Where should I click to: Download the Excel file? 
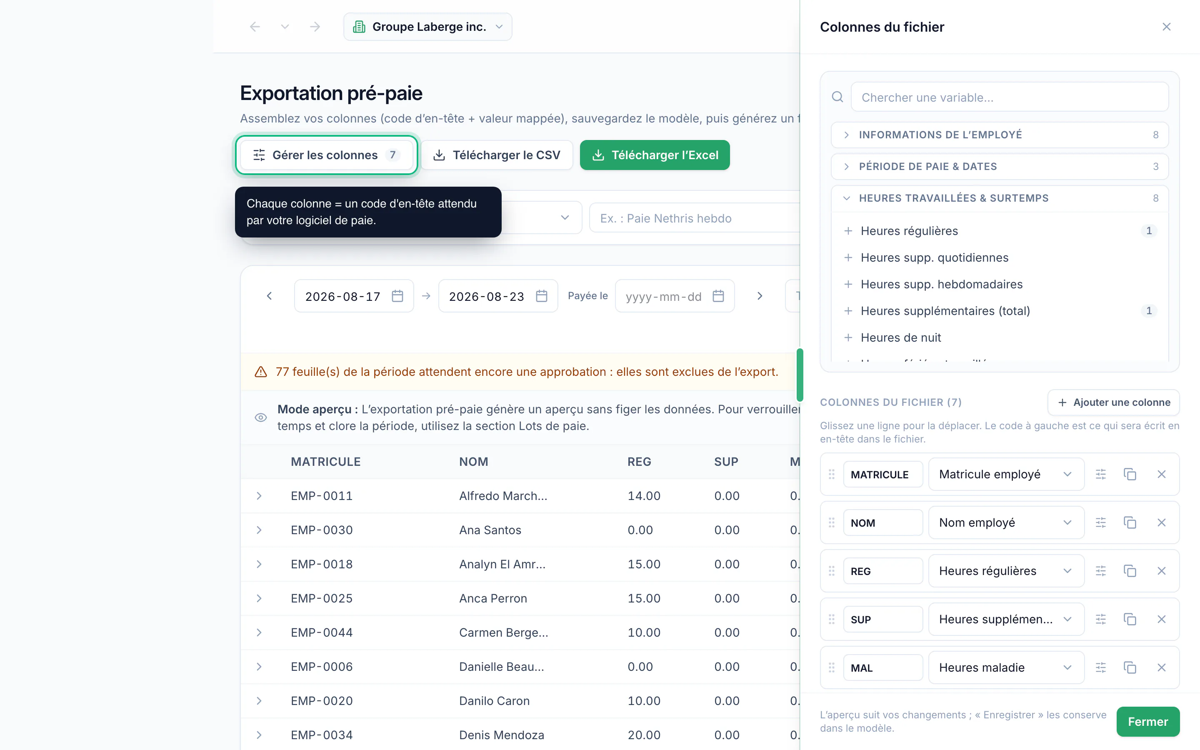(x=655, y=155)
